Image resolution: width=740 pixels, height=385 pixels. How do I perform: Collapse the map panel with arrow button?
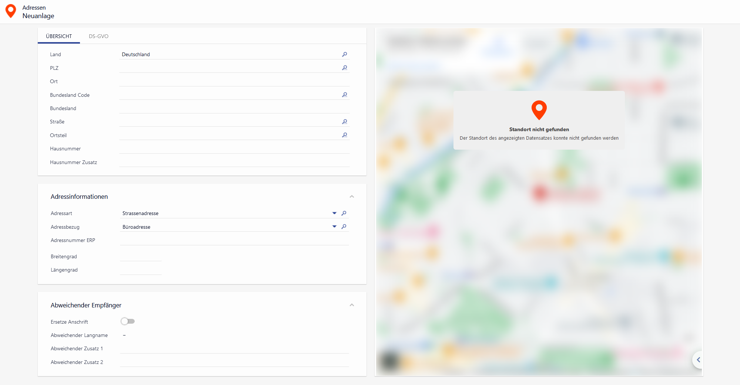click(698, 360)
